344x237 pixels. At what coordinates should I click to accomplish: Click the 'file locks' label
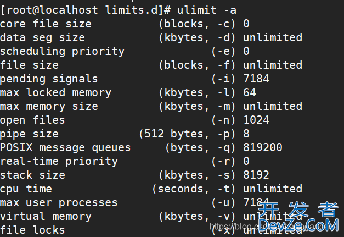33,230
